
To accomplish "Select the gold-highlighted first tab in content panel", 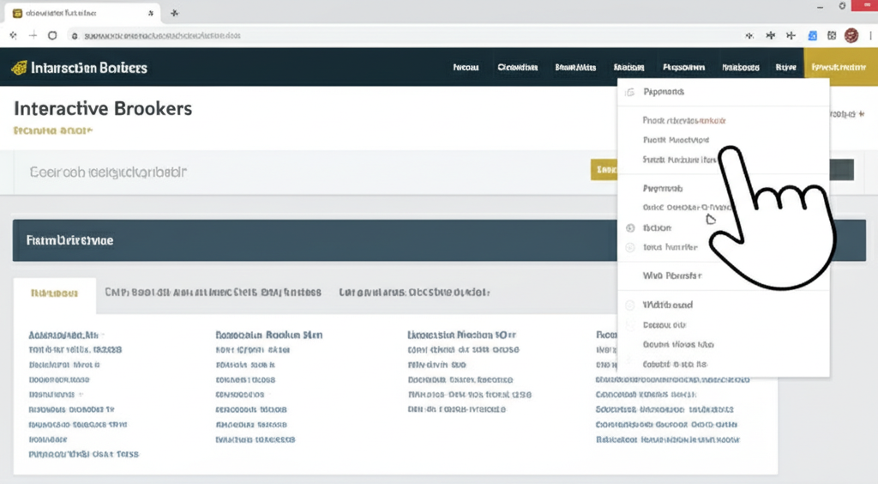I will click(55, 293).
